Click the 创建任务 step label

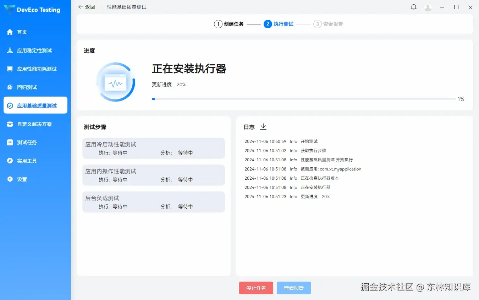coord(234,24)
